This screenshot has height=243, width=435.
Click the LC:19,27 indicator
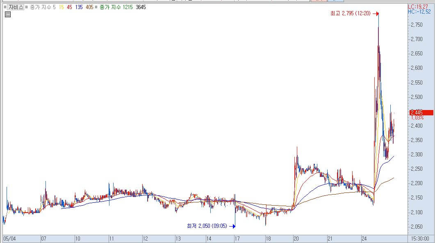[418, 7]
